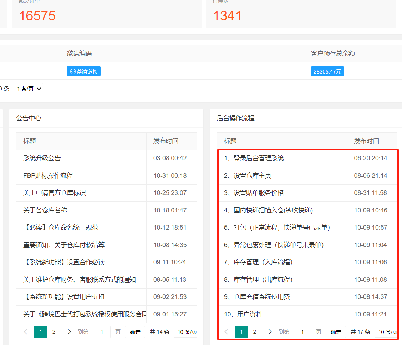Open FBP贴标操作流程 announcement

tap(48, 176)
